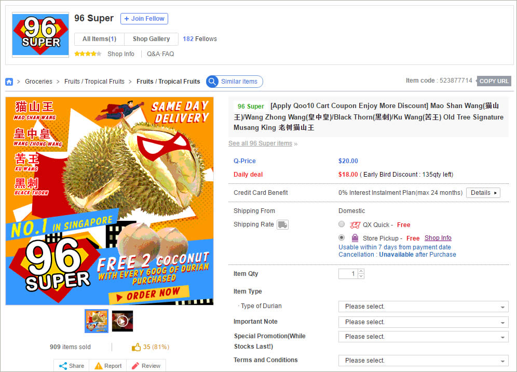517x372 pixels.
Task: Open the All Items tab
Action: [99, 39]
